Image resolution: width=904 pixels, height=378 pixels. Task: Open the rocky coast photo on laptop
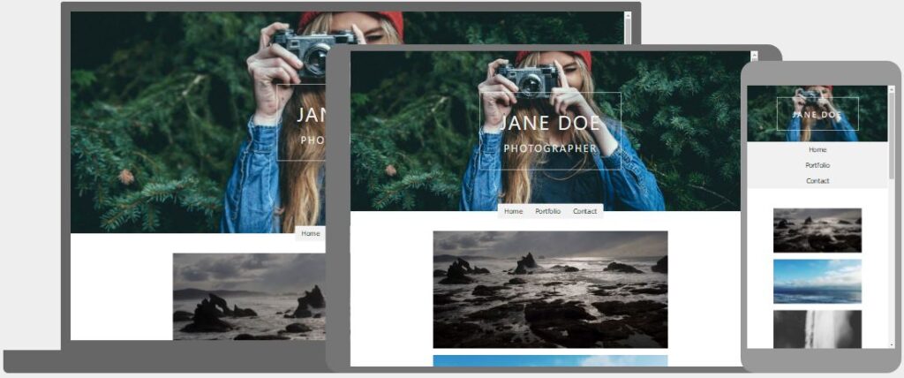(249, 296)
